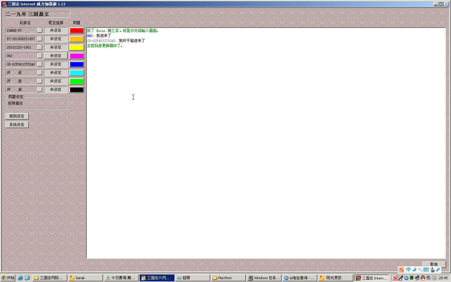Click the magenta alliance color swatch
Screen dimensions: 451x282
pos(76,56)
